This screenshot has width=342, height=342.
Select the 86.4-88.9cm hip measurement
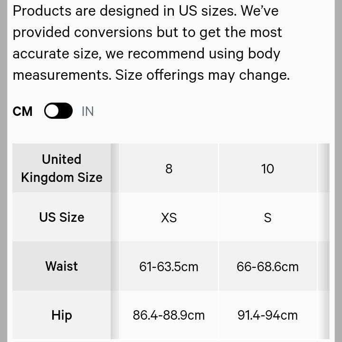point(169,315)
